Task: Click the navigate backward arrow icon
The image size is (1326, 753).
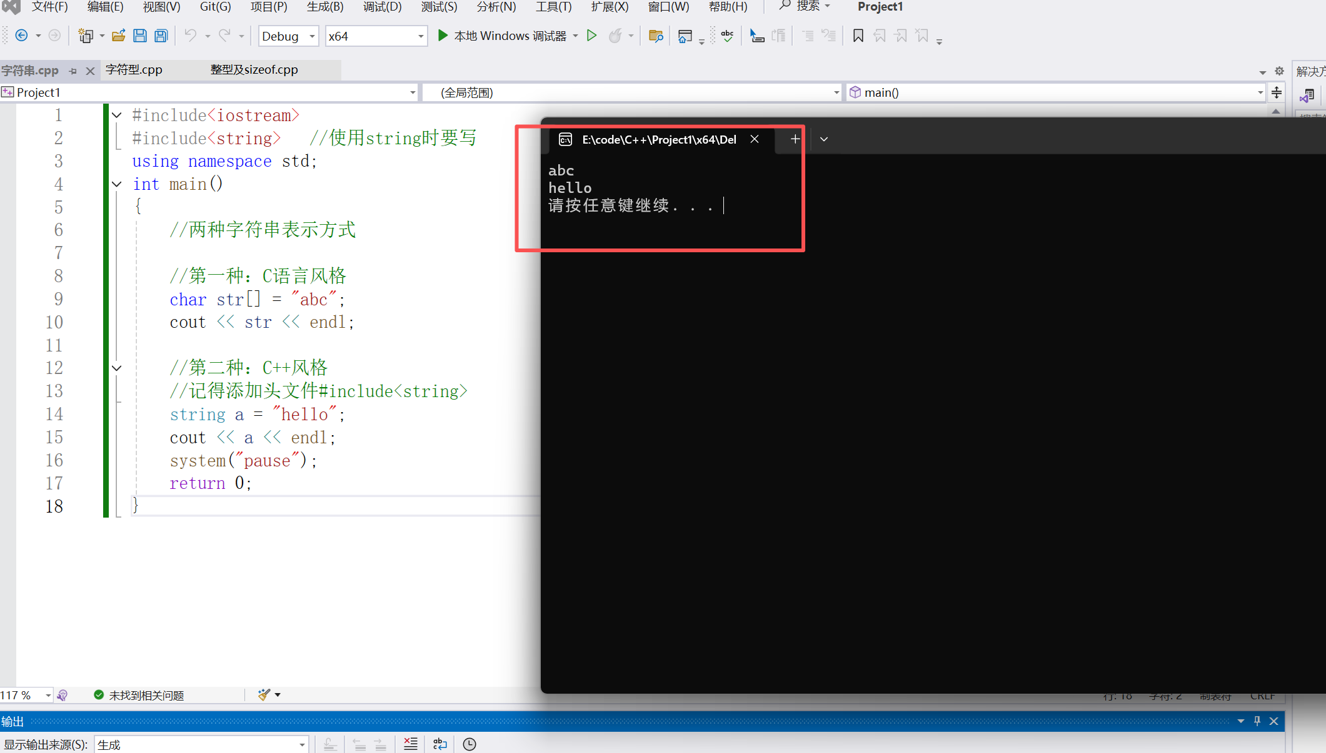Action: (21, 36)
